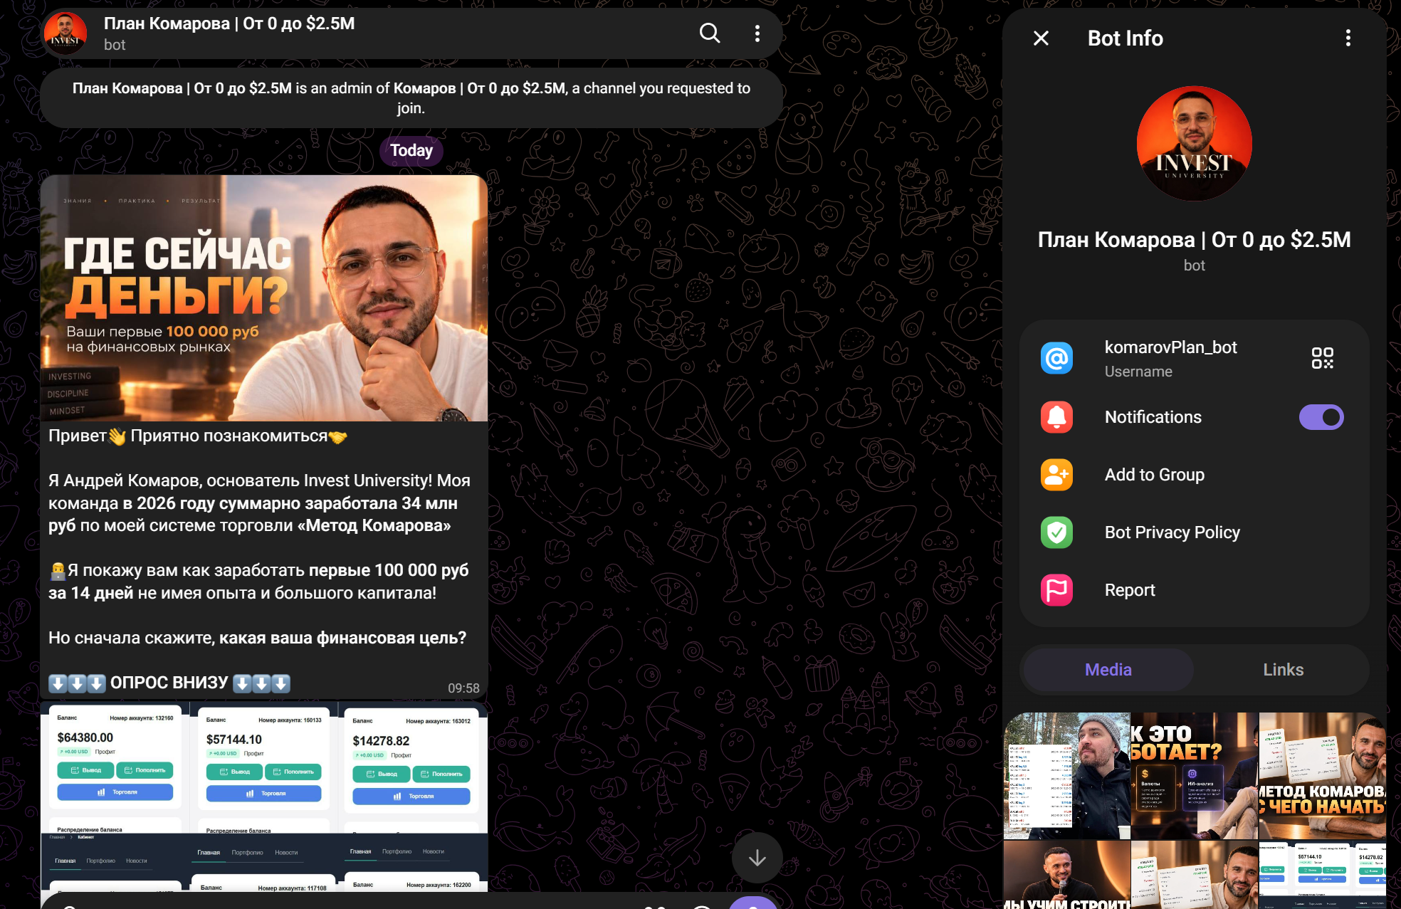
Task: Switch to the Links tab
Action: [x=1283, y=670]
